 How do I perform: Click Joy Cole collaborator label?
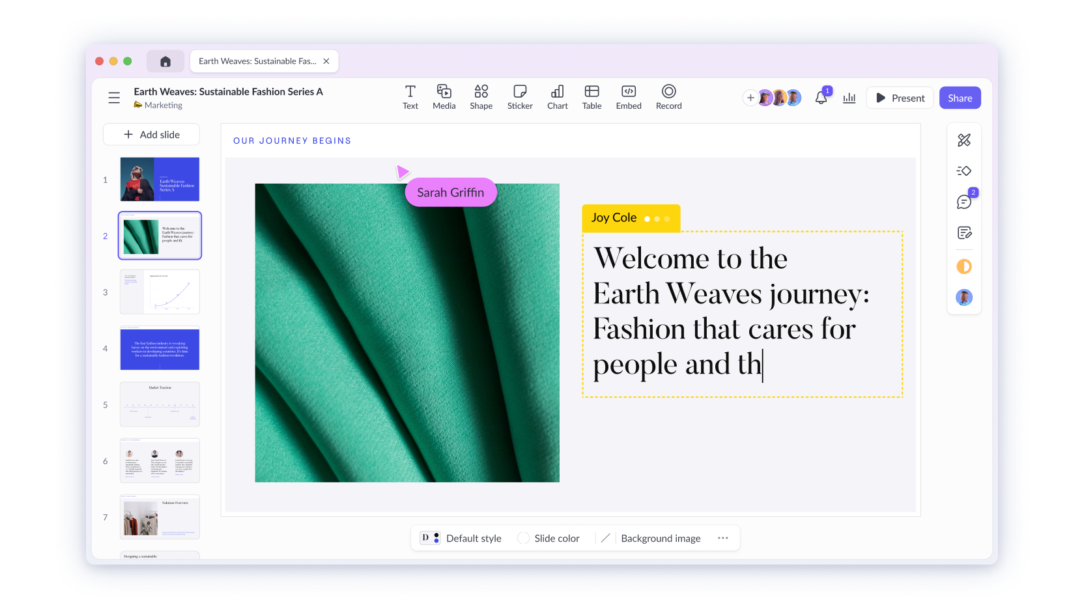(631, 218)
